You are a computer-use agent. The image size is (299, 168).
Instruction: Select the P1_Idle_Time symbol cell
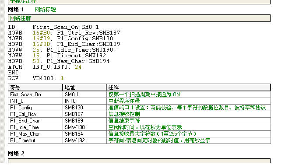pyautogui.click(x=35, y=127)
